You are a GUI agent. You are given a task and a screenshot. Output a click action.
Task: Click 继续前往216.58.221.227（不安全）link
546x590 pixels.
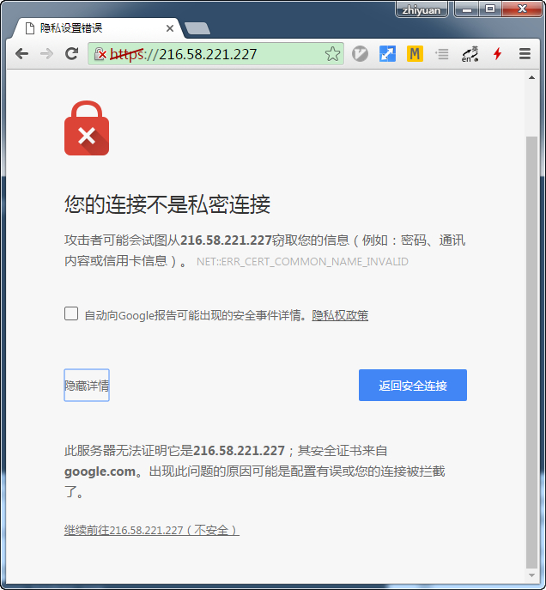151,530
